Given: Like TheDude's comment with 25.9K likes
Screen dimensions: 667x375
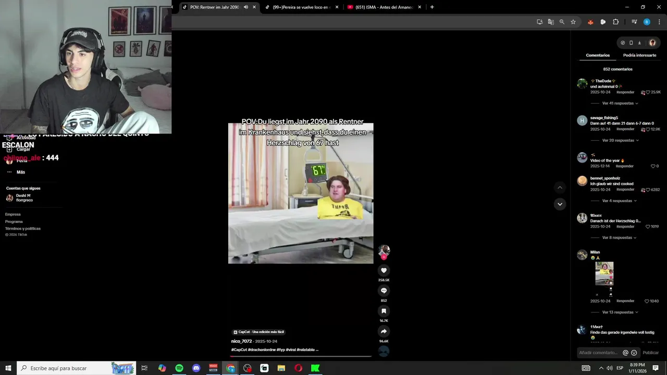Looking at the screenshot, I should pos(648,92).
